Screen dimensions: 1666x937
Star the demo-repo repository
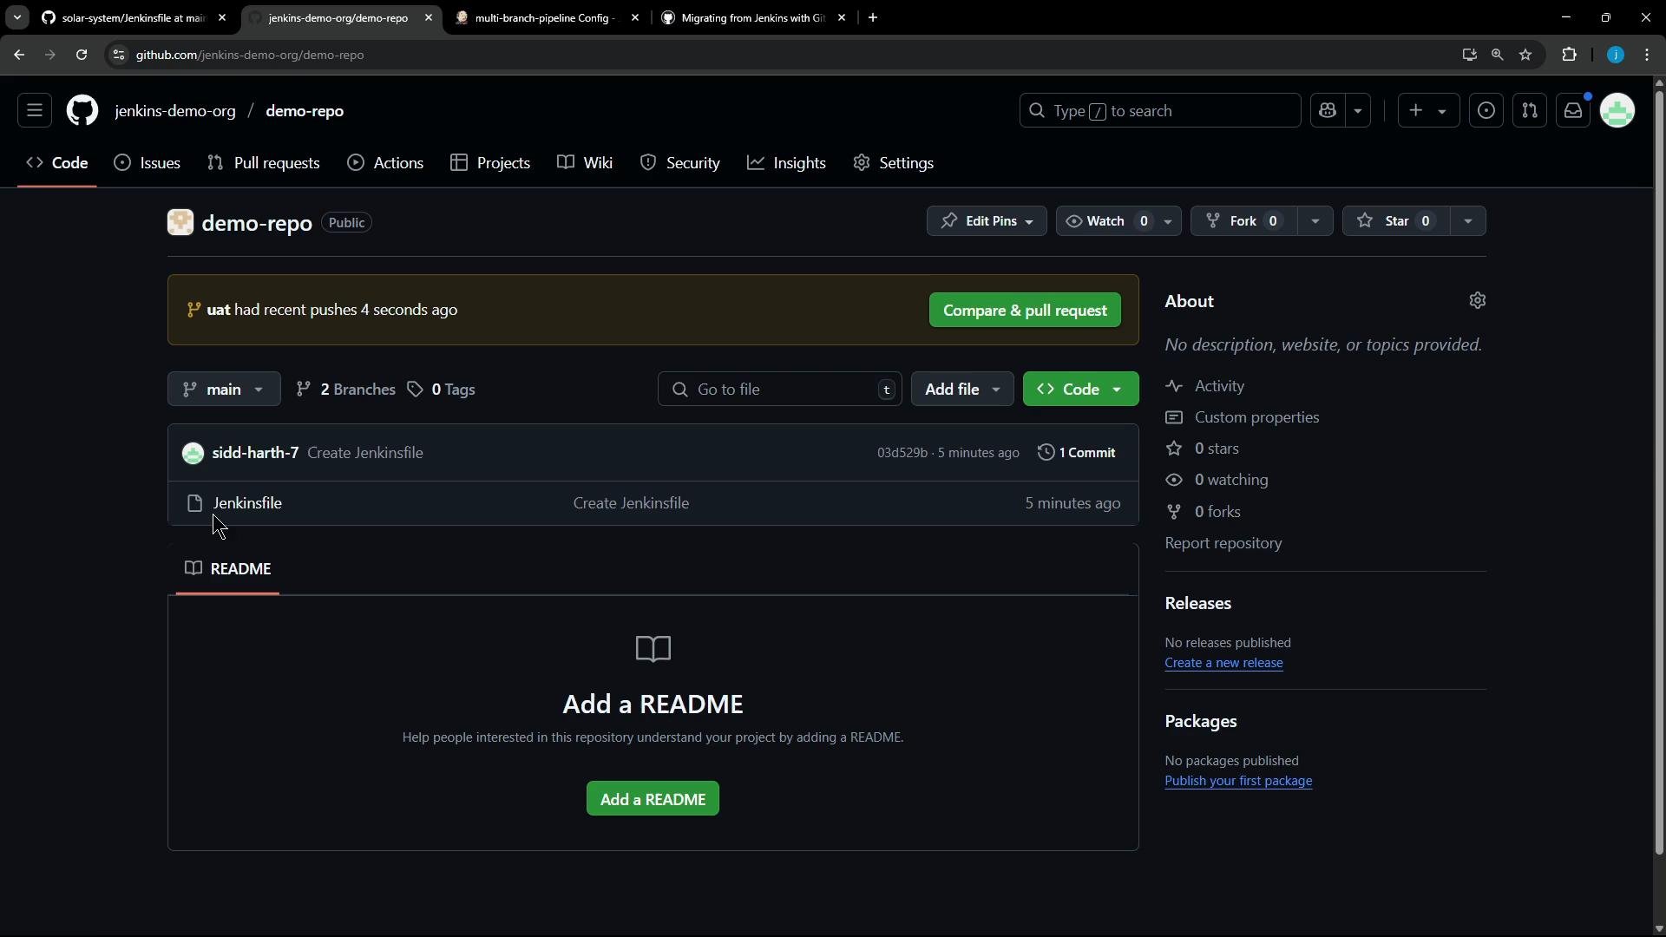(1395, 221)
